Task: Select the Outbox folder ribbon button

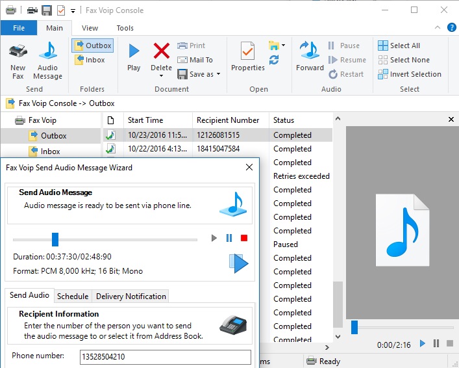Action: 92,46
